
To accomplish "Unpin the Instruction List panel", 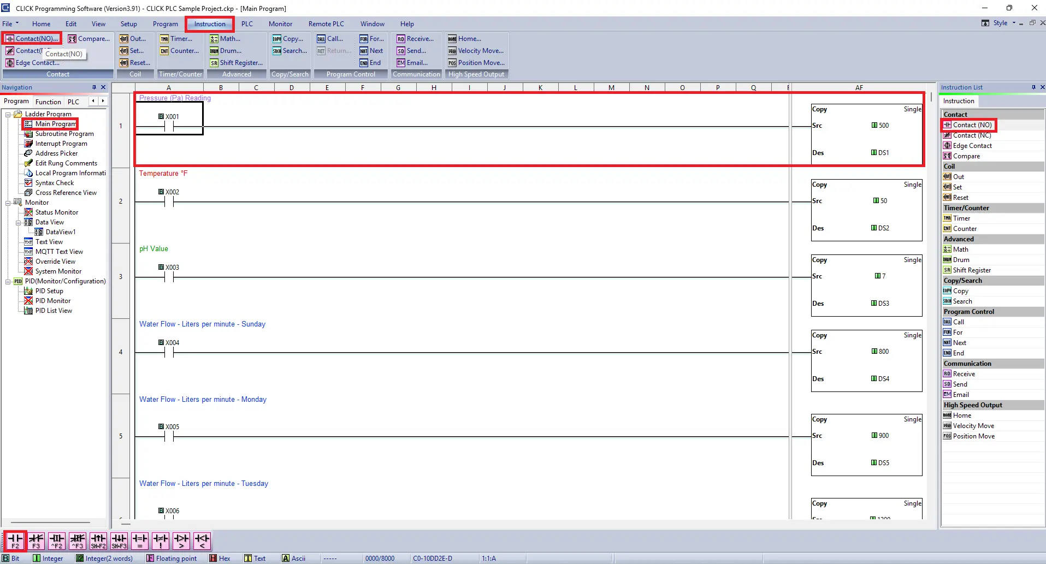I will click(x=1033, y=87).
